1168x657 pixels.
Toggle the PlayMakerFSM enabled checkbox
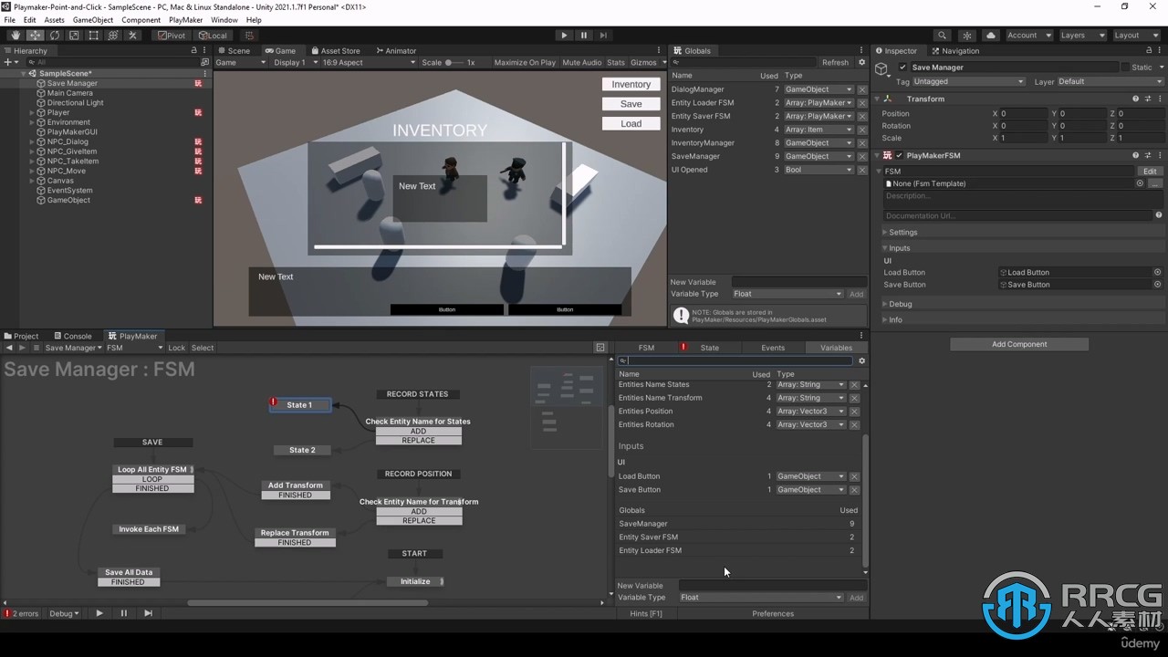click(x=899, y=155)
